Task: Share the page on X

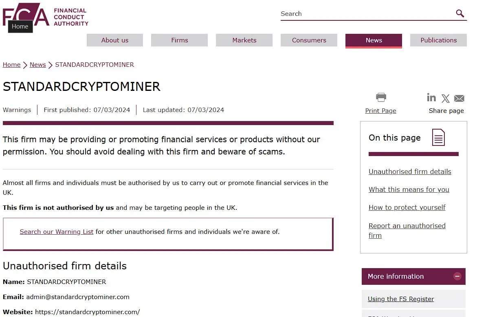Action: click(445, 98)
